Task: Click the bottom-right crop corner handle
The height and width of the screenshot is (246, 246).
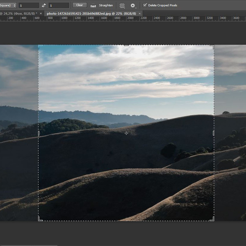Action: point(212,219)
